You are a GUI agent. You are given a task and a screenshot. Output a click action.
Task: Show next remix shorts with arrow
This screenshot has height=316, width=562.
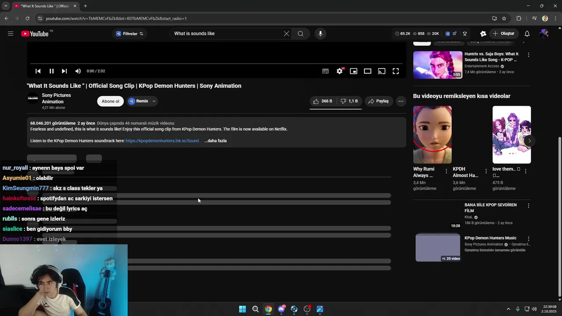tap(530, 141)
